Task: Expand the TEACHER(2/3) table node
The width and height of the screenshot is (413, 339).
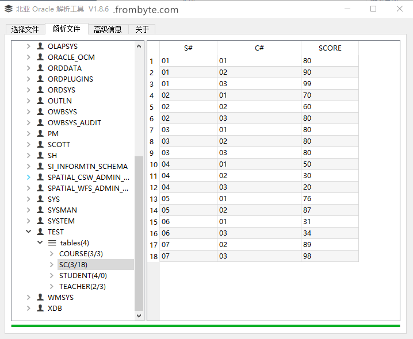Action: (x=52, y=286)
